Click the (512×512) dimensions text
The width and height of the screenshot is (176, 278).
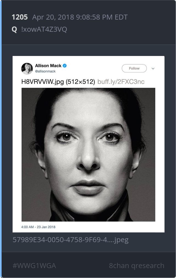80,82
